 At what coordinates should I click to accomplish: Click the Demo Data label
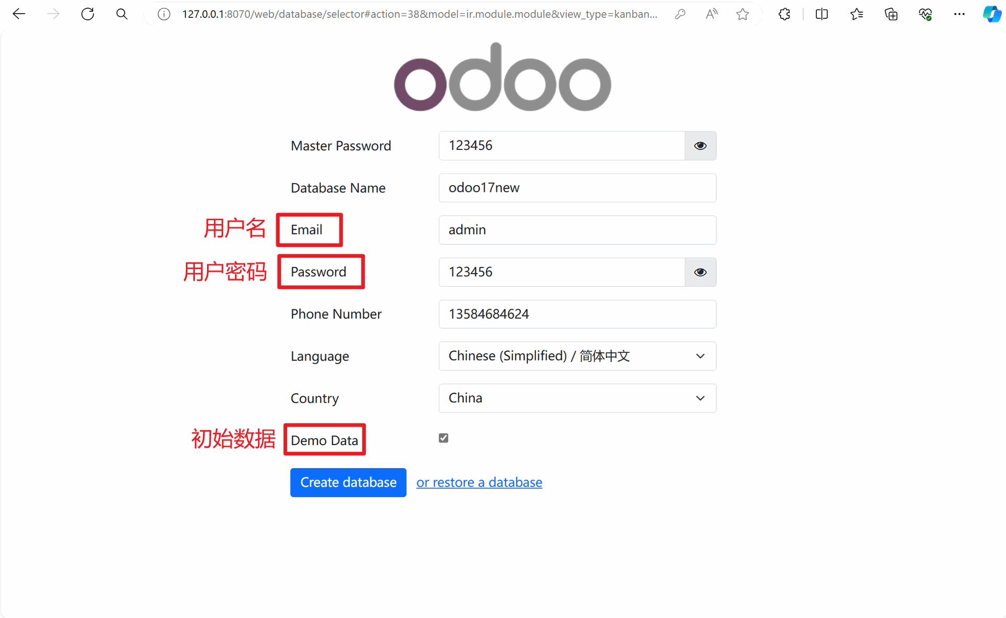324,440
